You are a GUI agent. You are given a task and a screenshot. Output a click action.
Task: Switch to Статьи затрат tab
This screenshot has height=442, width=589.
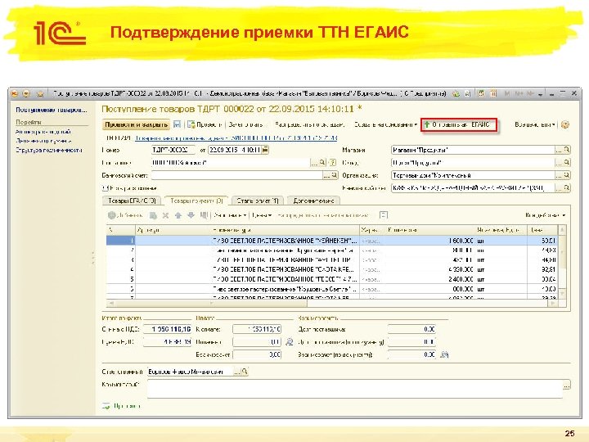tap(258, 201)
